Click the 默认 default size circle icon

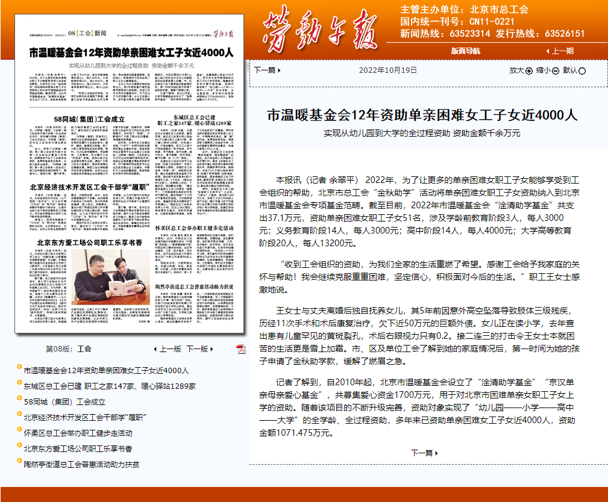pos(581,70)
